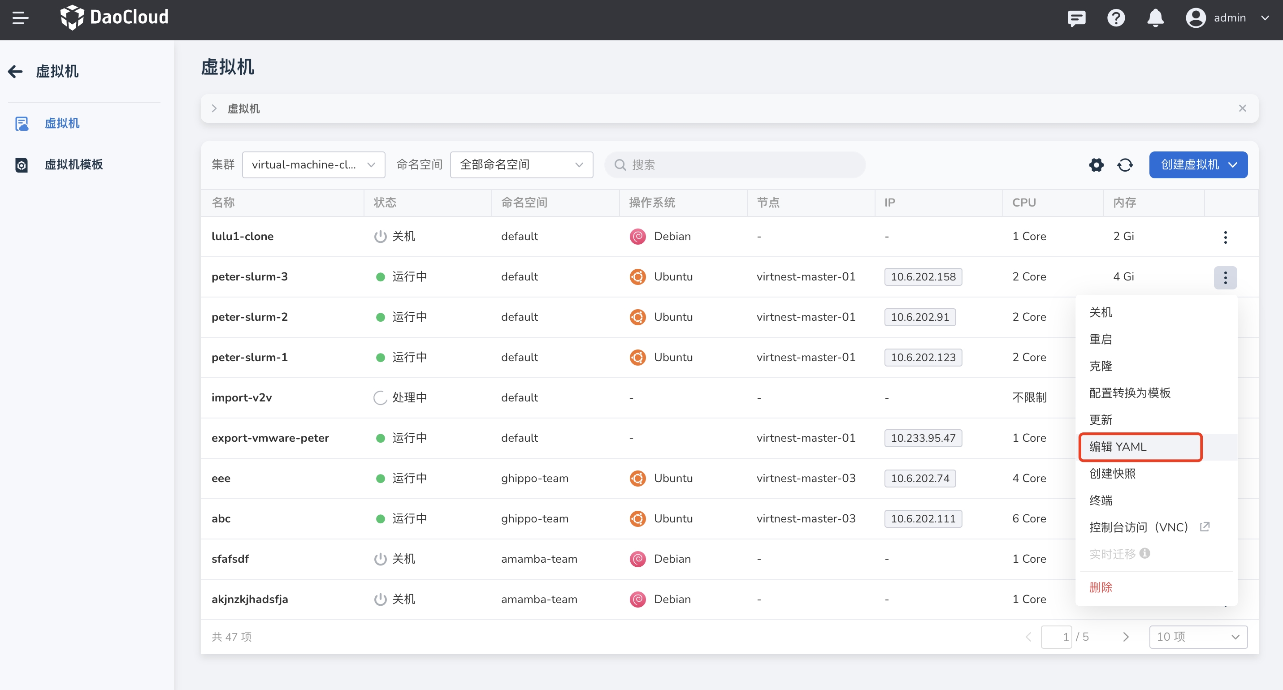Open table column settings gear

click(1096, 165)
